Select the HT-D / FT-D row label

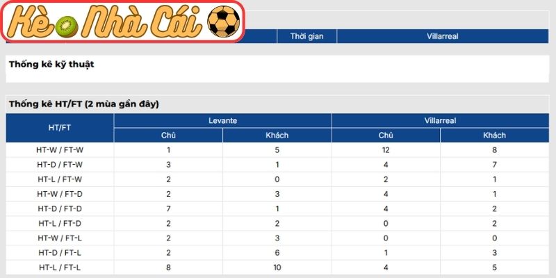[x=60, y=208]
